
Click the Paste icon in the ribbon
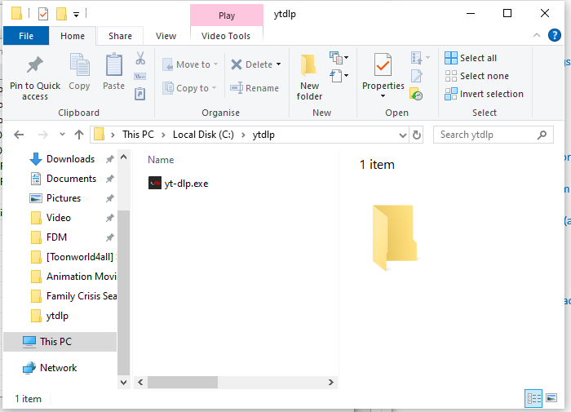coord(114,65)
